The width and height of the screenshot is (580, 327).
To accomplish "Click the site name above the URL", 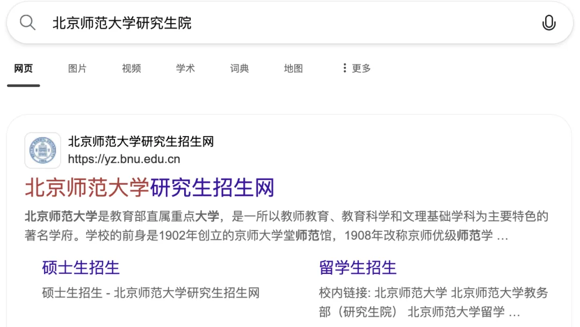I will click(x=141, y=142).
